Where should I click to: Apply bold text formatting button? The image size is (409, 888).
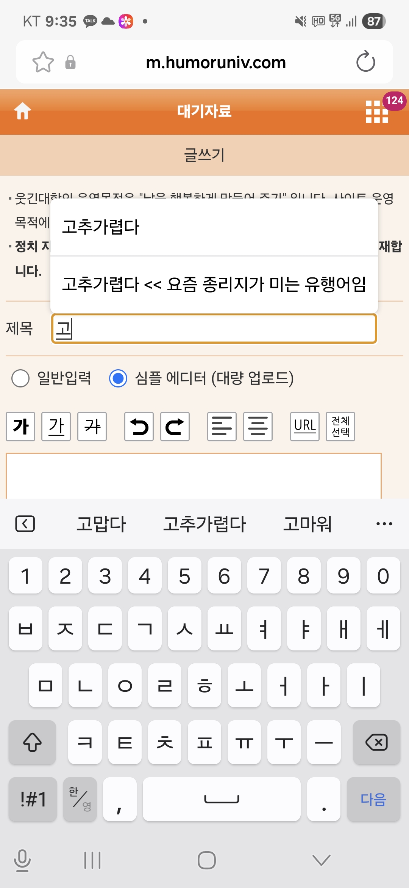click(x=21, y=427)
